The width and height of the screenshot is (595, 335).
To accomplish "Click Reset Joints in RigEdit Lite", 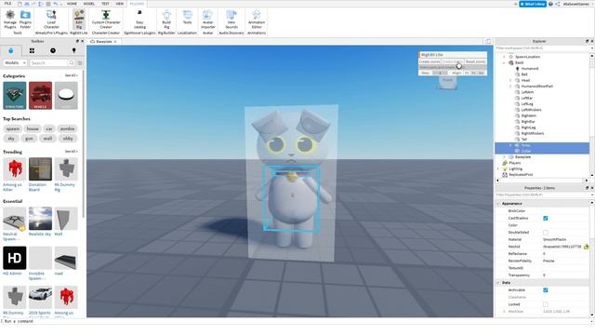I will point(475,61).
